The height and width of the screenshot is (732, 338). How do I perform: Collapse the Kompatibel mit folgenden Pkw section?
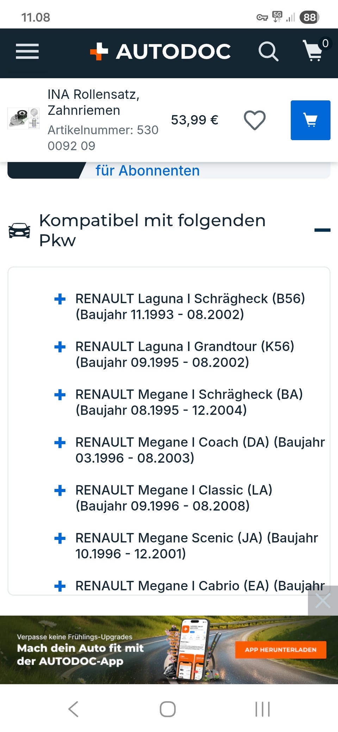322,230
